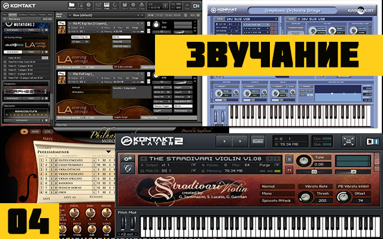
Task: Toggle the Keyb keyboard icon in Kontakt
Action: (107, 5)
